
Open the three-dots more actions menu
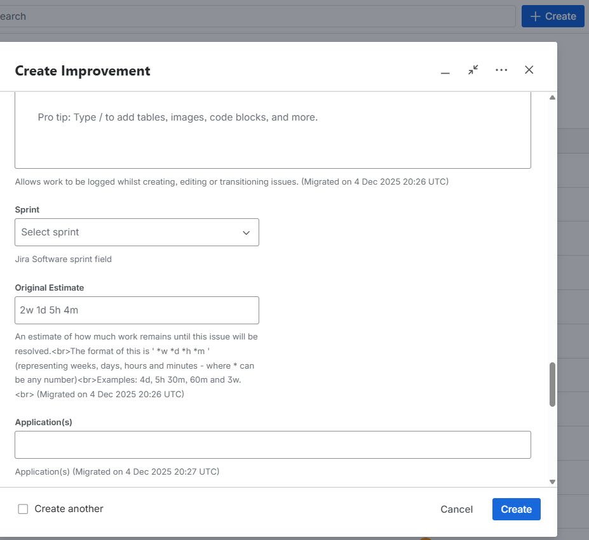[x=501, y=70]
